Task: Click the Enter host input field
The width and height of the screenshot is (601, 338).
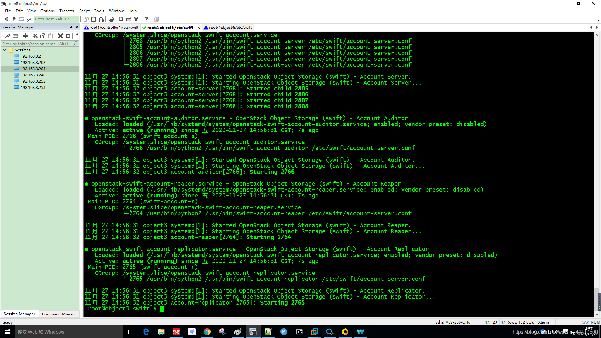Action: (x=56, y=19)
